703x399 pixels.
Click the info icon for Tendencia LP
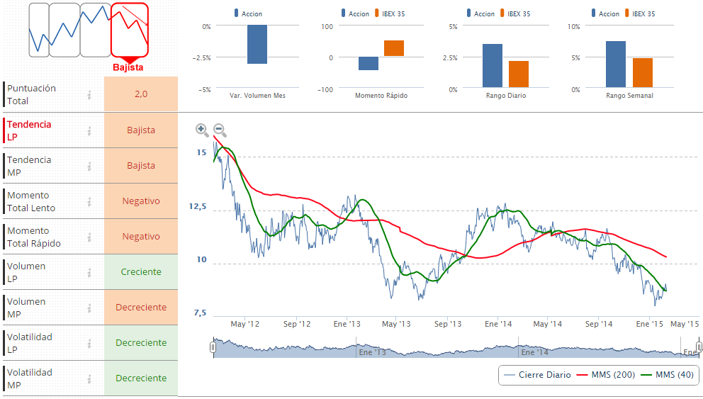click(x=89, y=130)
